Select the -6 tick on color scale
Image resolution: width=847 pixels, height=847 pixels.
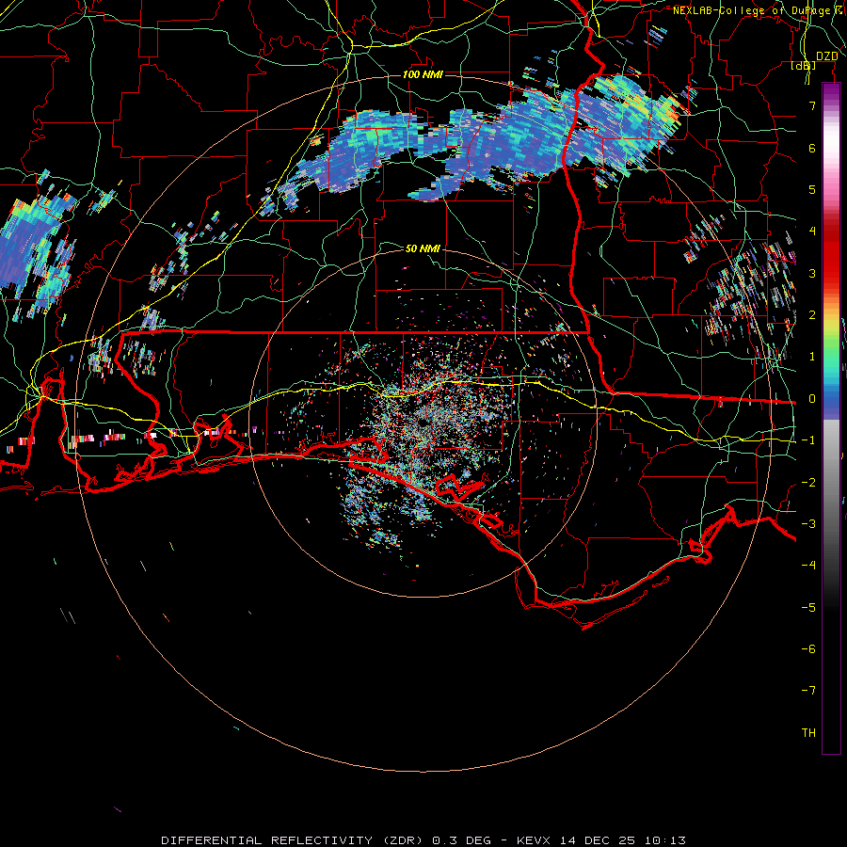click(x=808, y=649)
